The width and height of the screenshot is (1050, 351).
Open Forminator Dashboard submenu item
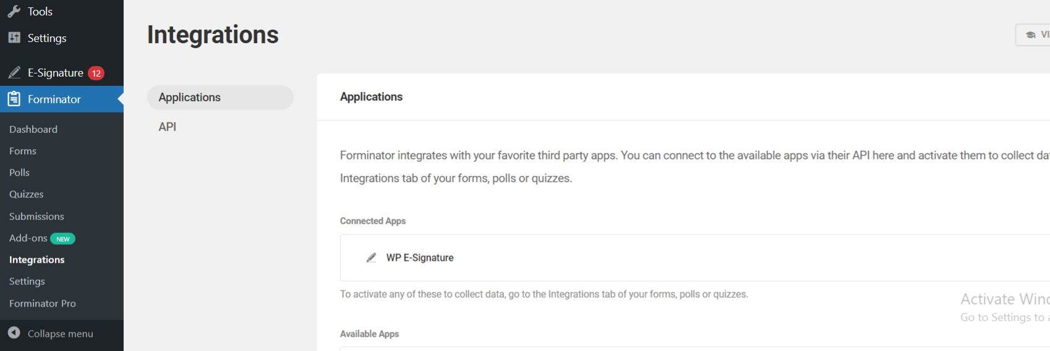tap(33, 129)
